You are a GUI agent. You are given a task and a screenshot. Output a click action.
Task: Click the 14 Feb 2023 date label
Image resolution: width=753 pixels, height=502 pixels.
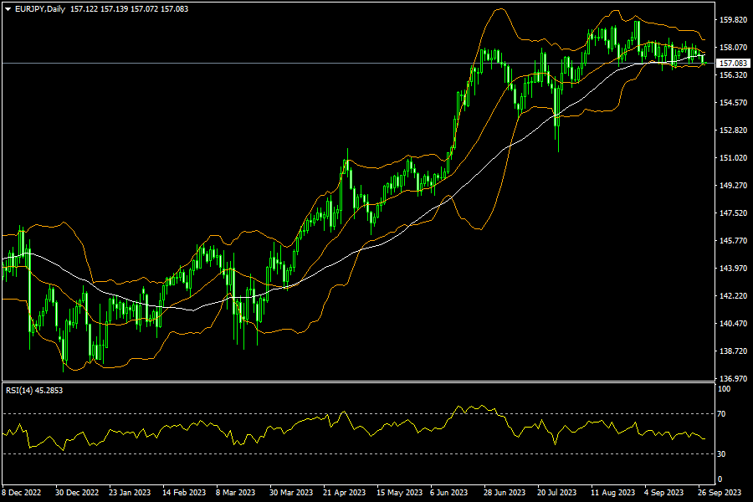click(184, 493)
